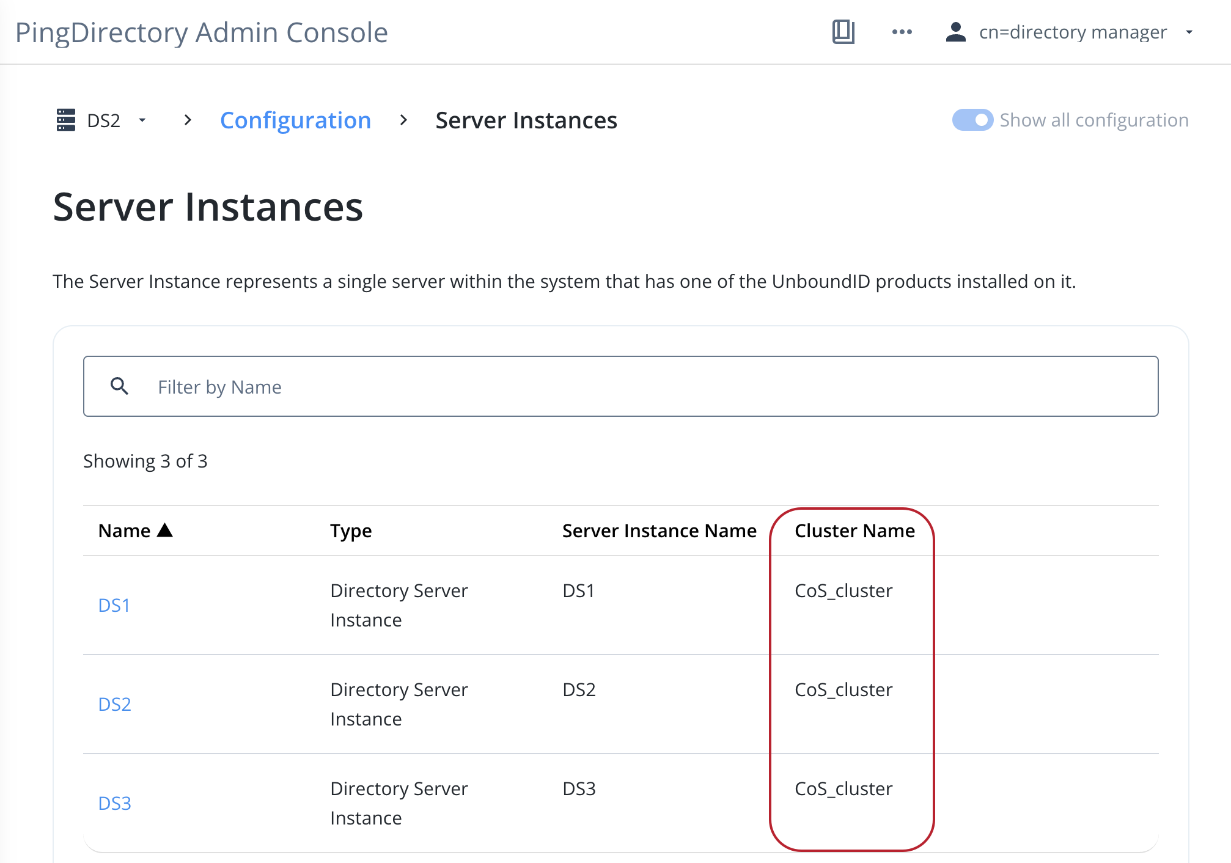Click the Cluster Name column header
The image size is (1231, 863).
[854, 531]
